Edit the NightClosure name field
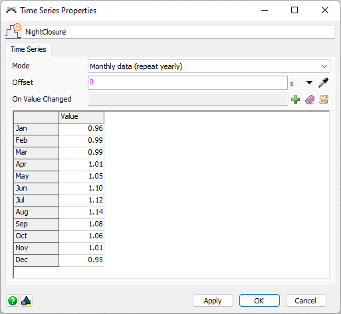The width and height of the screenshot is (341, 314). tap(179, 32)
